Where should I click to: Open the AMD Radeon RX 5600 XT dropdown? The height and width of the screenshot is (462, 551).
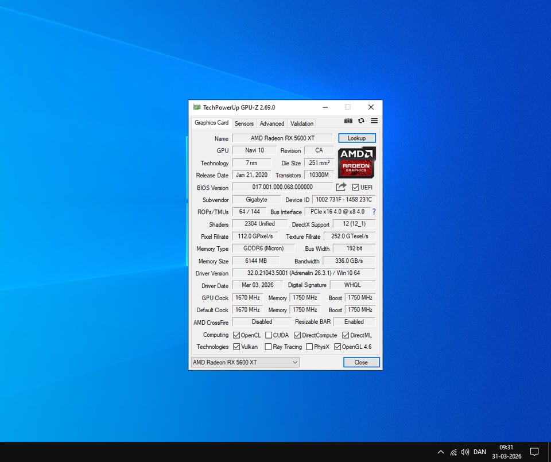[x=245, y=362]
